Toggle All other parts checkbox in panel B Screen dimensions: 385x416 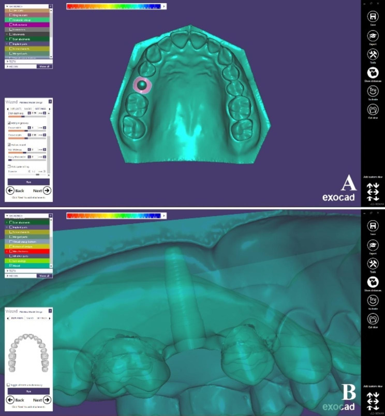point(11,256)
